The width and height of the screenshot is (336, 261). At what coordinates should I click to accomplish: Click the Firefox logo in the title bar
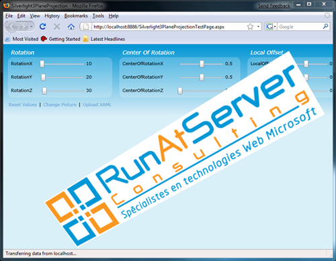6,5
